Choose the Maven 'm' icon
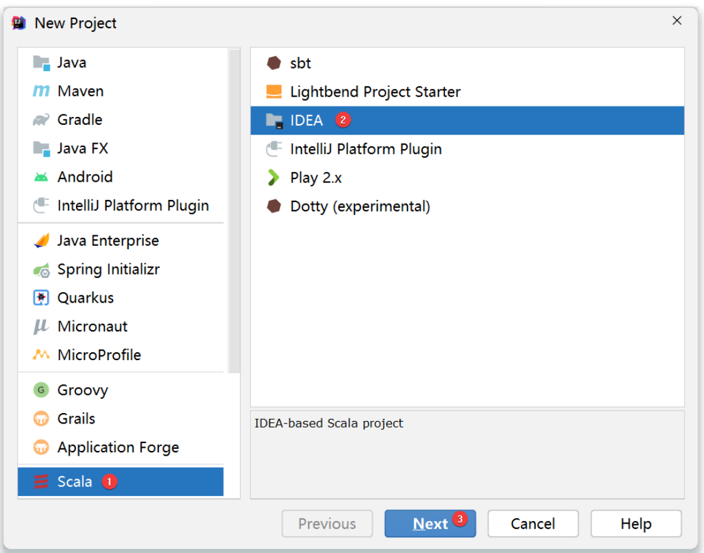The image size is (704, 553). coord(41,91)
